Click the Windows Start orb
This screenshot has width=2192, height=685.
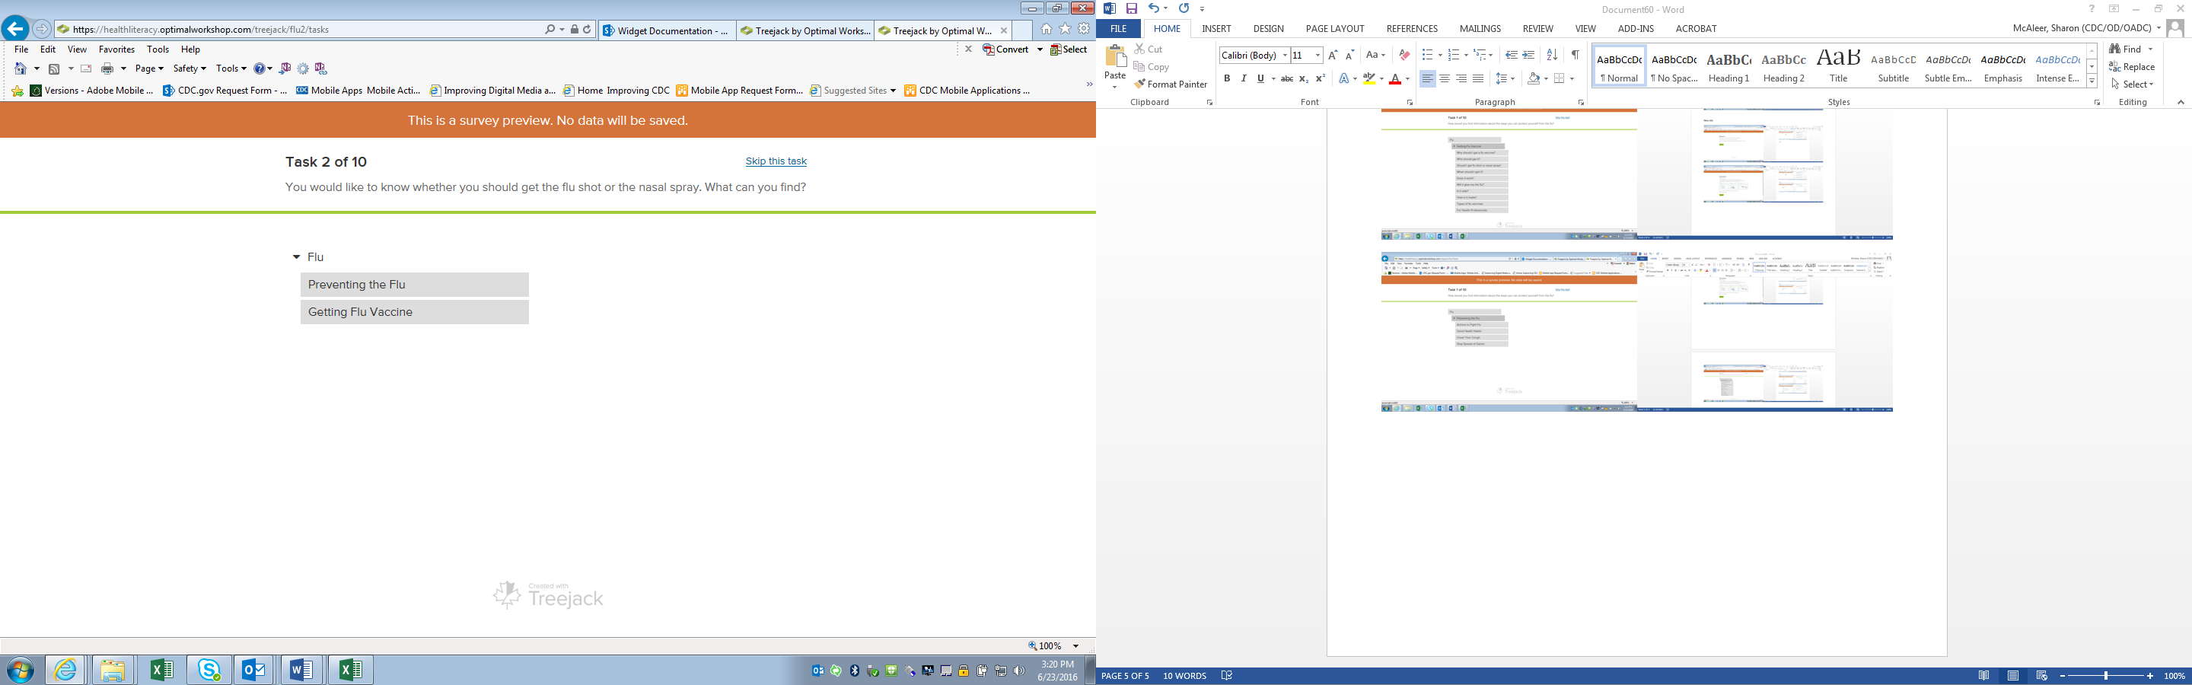pos(21,671)
